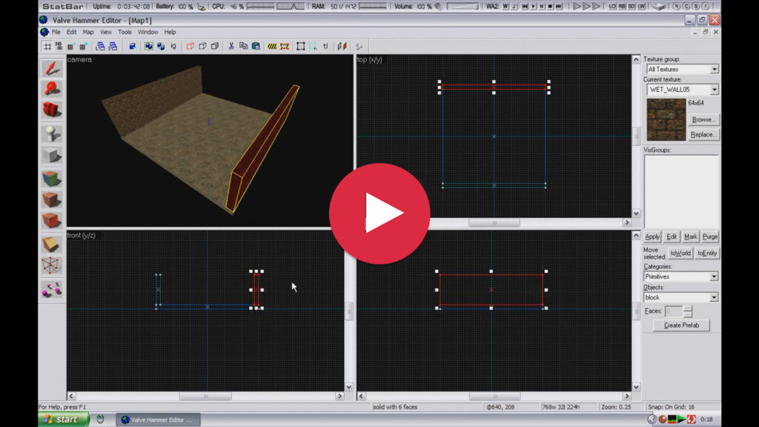Click the Windows Start button
The image size is (759, 427).
tap(64, 420)
